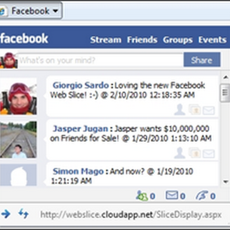
Task: Click Jasper Jugan's railroad photo thumbnail
Action: [18, 139]
